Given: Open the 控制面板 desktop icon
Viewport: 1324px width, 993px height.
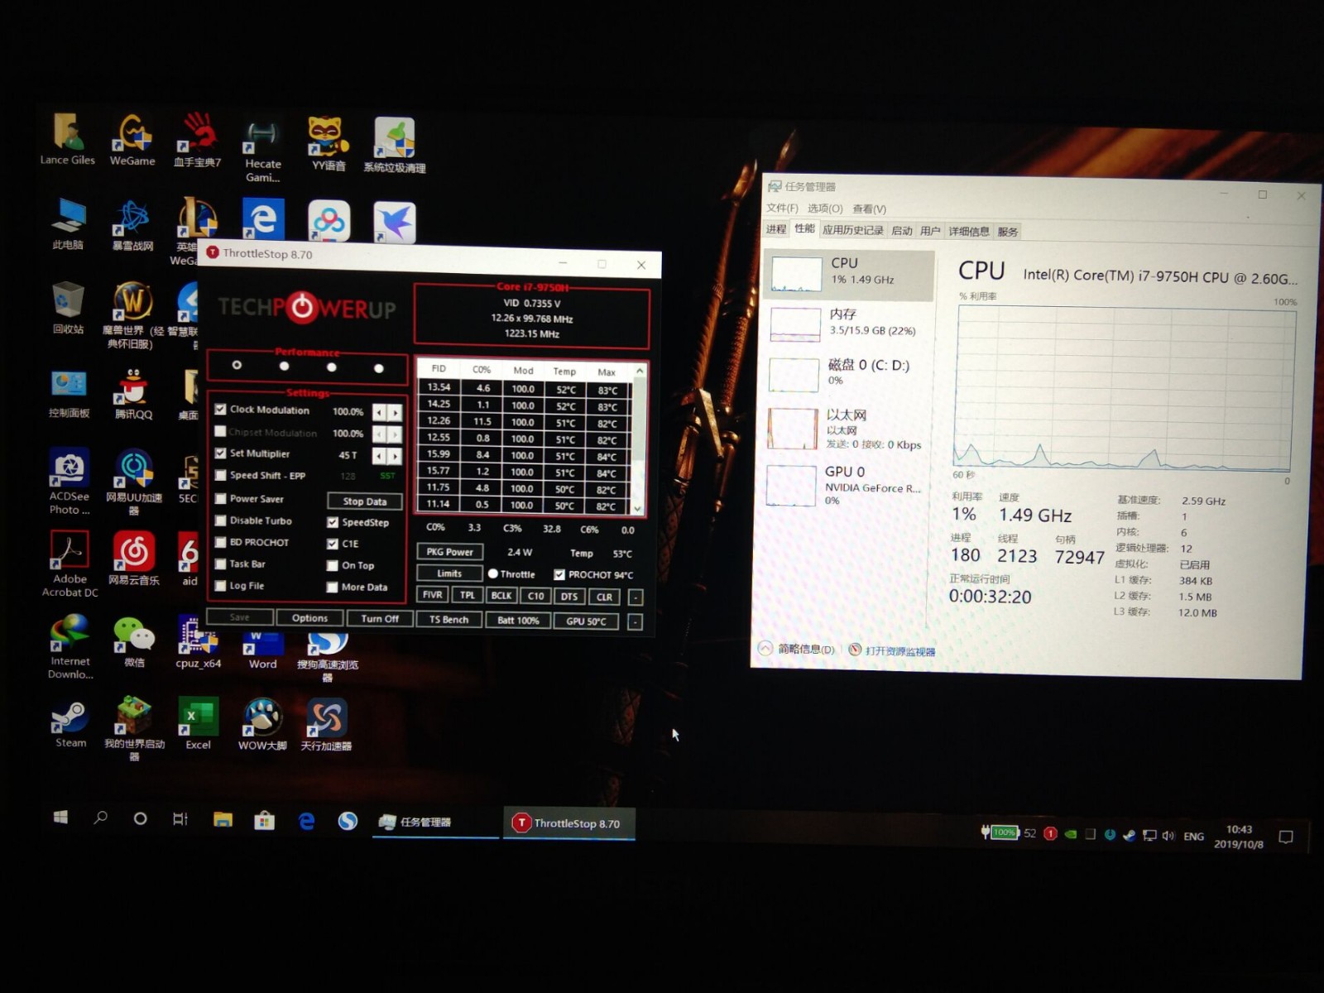Looking at the screenshot, I should tap(68, 393).
